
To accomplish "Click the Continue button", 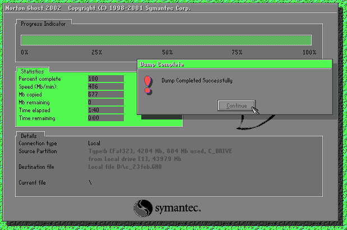I will 237,105.
